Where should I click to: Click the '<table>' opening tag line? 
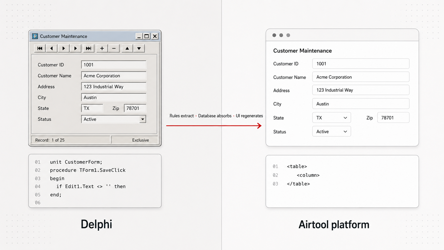click(x=297, y=167)
